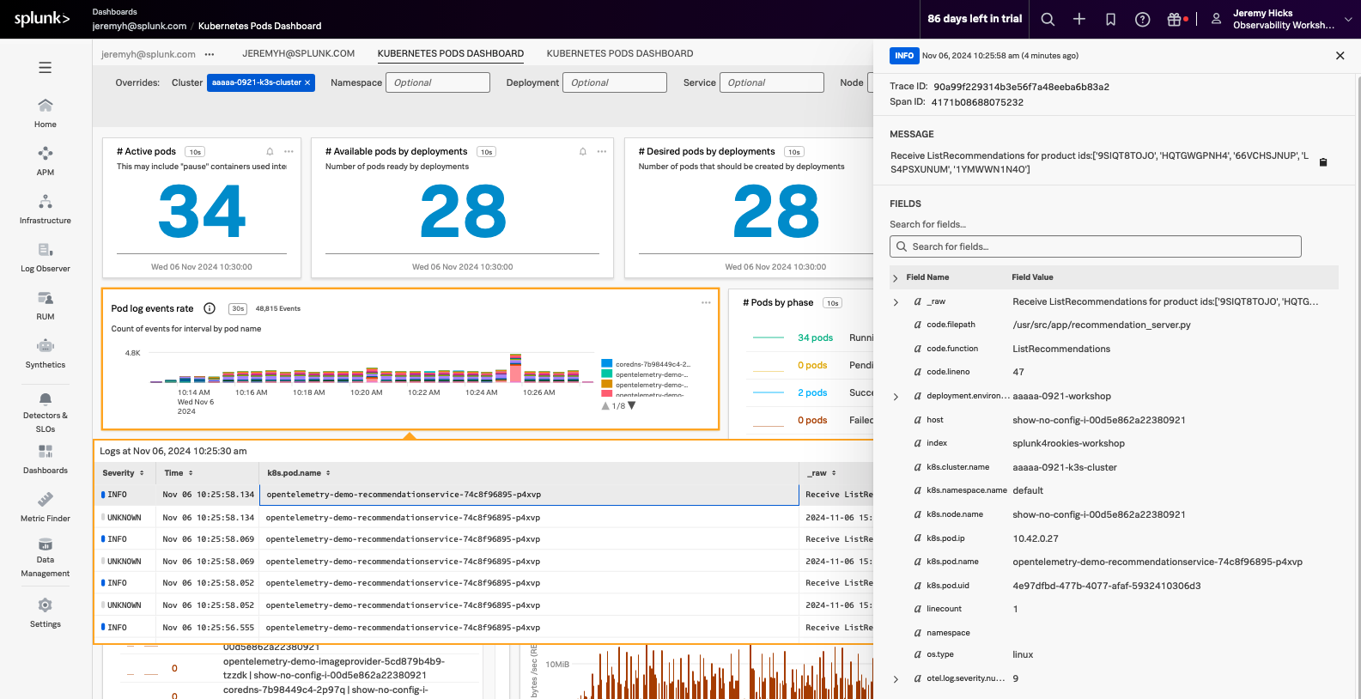This screenshot has height=699, width=1361.
Task: Toggle the hamburger navigation menu
Action: point(45,68)
